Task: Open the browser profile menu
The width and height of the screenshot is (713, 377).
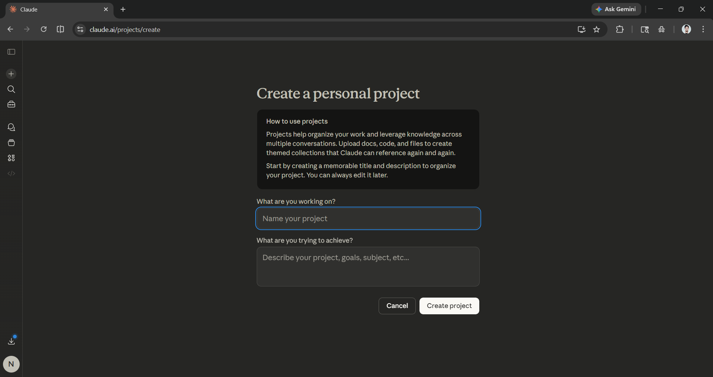Action: [686, 29]
